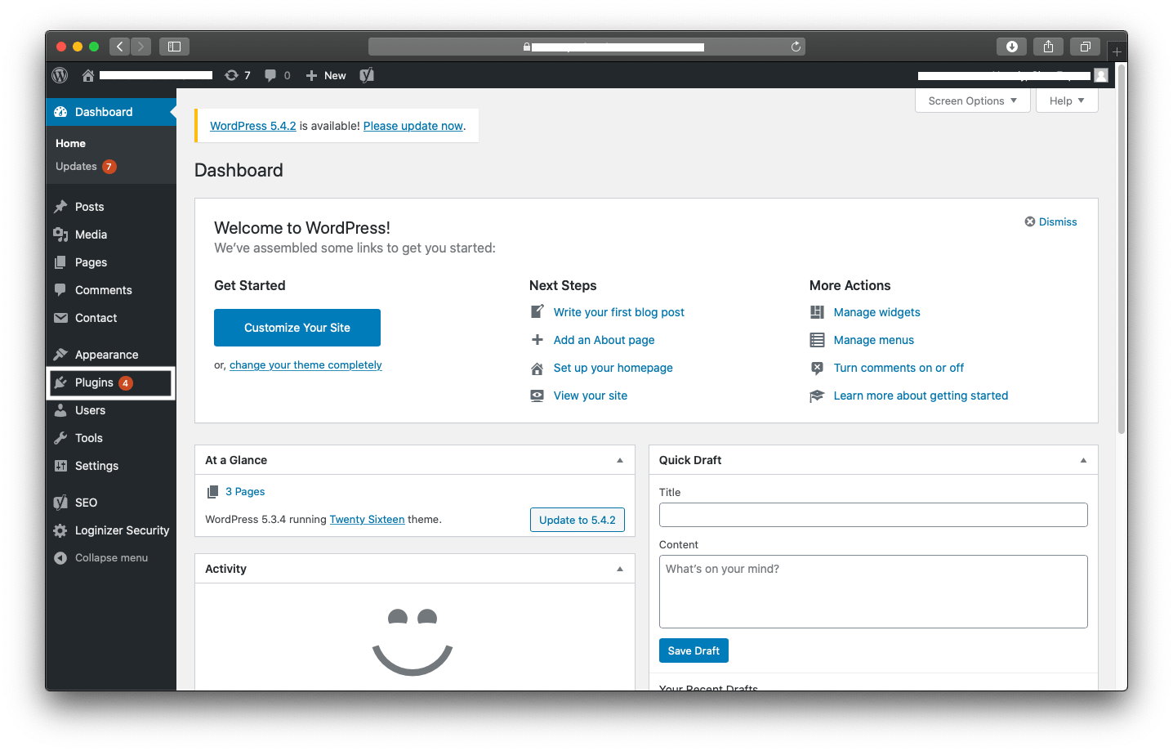Click View your site link
The width and height of the screenshot is (1173, 751).
pyautogui.click(x=591, y=396)
